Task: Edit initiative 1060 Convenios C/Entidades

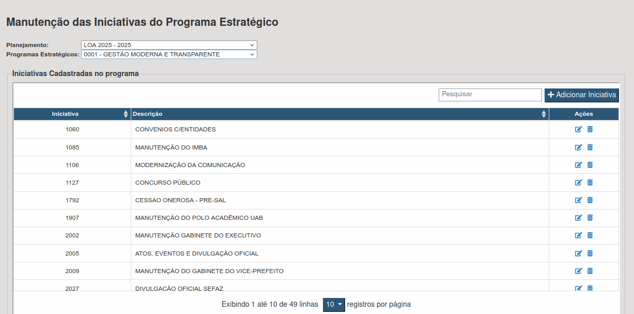Action: [x=578, y=129]
